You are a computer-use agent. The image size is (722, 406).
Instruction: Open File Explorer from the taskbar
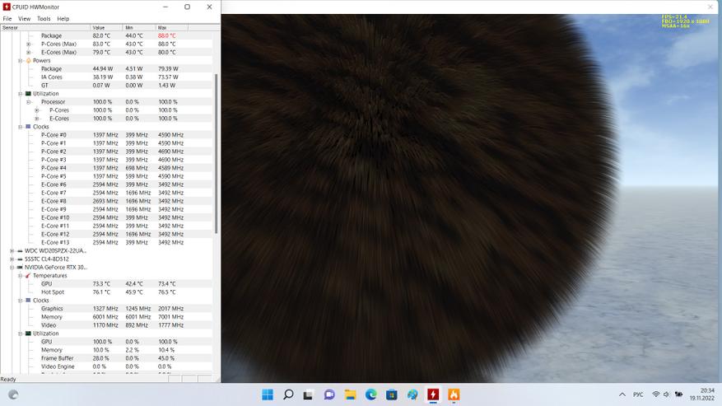351,394
